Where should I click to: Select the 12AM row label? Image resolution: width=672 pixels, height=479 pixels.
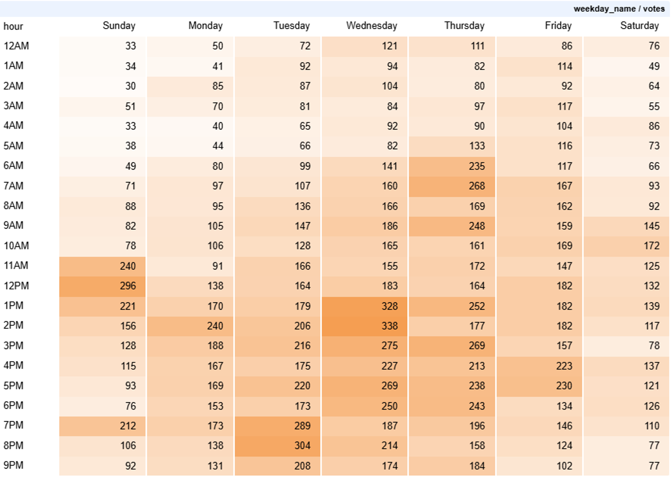[16, 46]
